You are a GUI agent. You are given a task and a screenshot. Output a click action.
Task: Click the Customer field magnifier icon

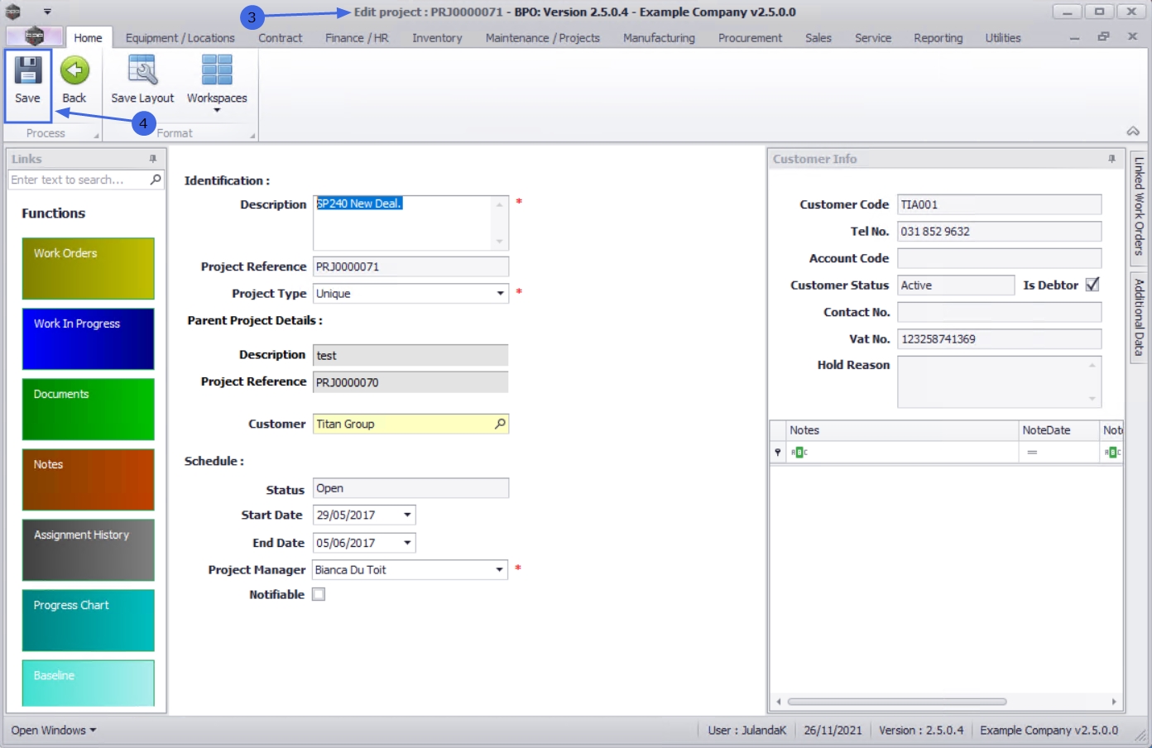coord(500,424)
